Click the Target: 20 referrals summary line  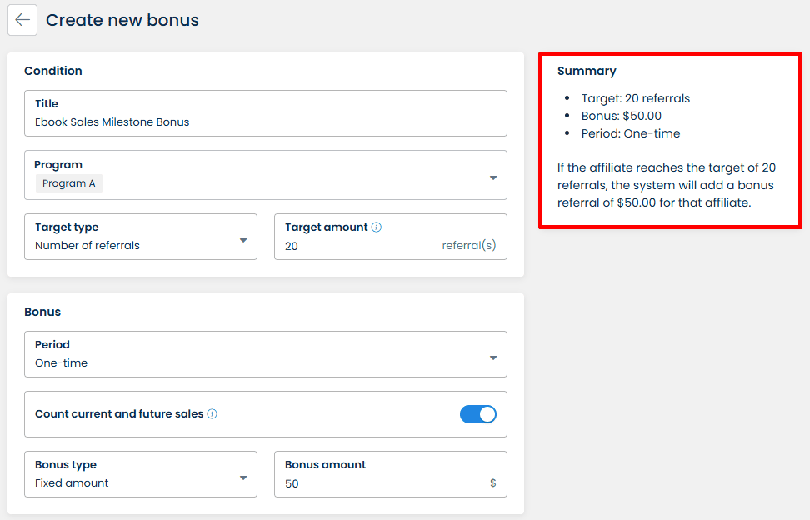point(636,98)
